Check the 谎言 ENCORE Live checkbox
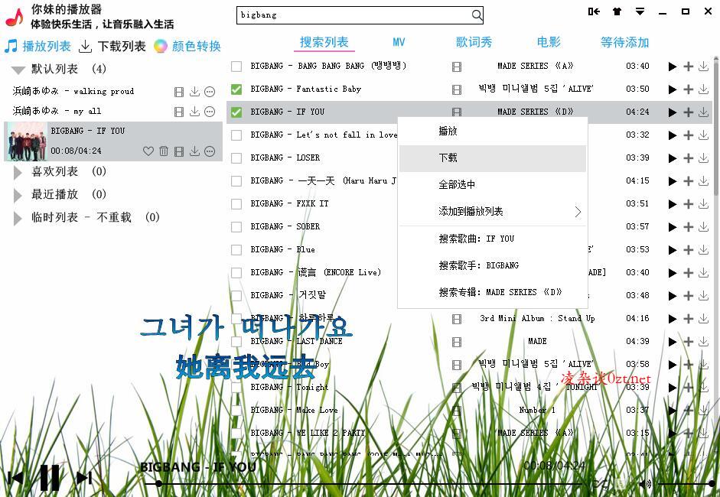Image resolution: width=720 pixels, height=497 pixels. pos(236,273)
